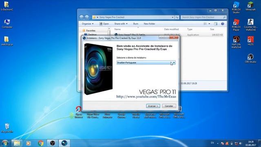
Task: Click New folder in the Explorer toolbar
Action: tap(149, 24)
